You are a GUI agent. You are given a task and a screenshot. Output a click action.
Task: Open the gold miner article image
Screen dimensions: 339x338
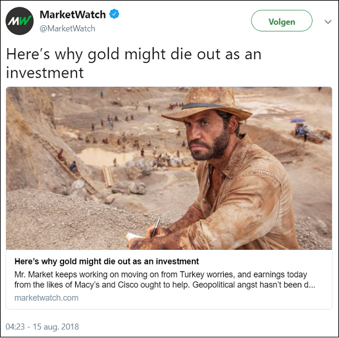pos(169,168)
